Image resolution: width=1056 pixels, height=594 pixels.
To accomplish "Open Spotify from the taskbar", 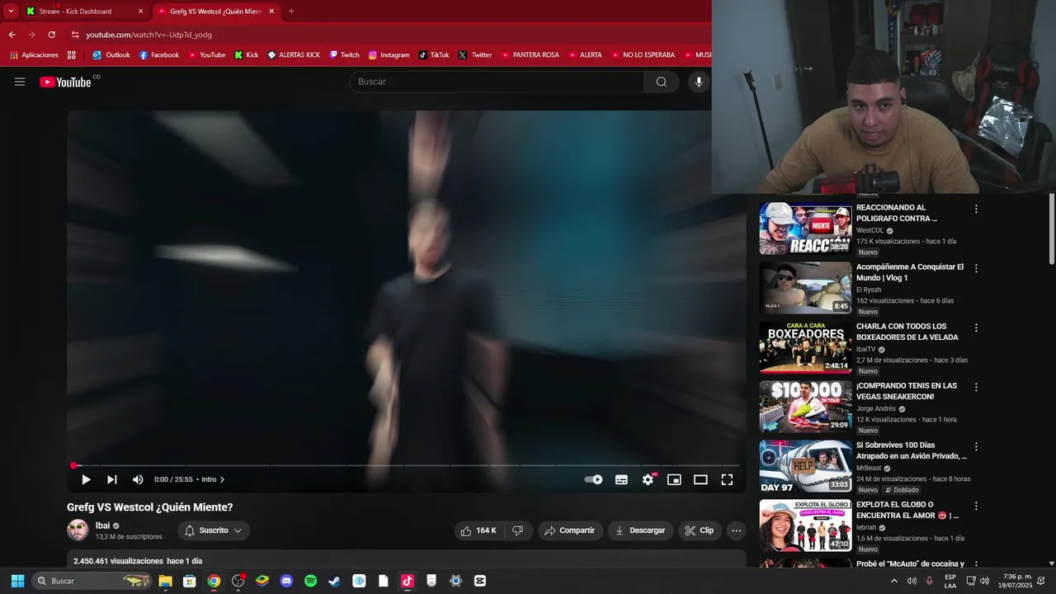I will point(310,581).
